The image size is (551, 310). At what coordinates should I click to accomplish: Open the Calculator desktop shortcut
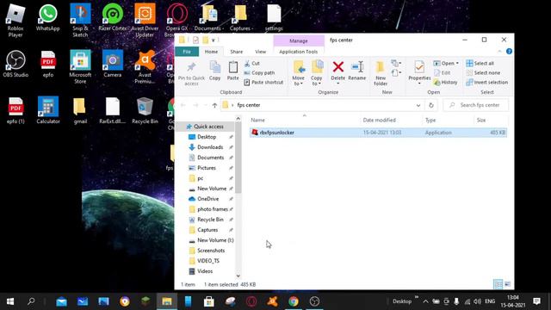pyautogui.click(x=48, y=110)
